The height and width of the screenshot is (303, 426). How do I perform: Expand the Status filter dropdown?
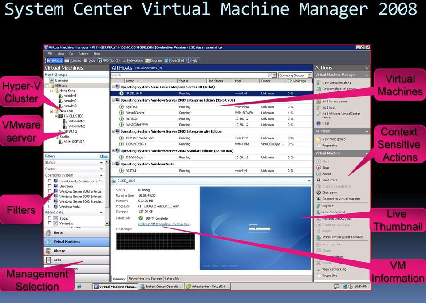(x=101, y=163)
